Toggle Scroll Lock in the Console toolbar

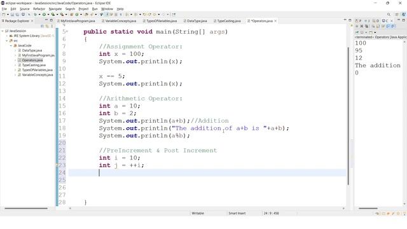click(378, 26)
